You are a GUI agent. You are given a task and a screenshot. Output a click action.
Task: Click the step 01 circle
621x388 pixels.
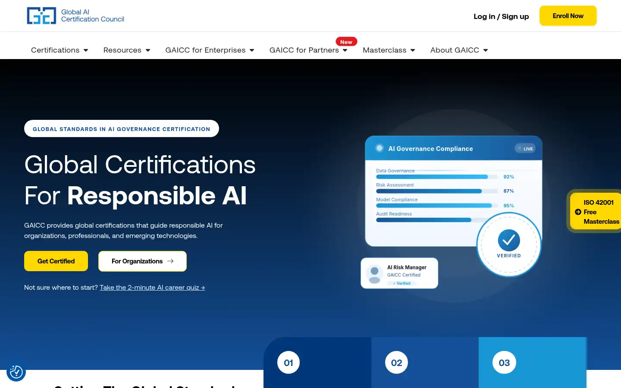coord(289,363)
